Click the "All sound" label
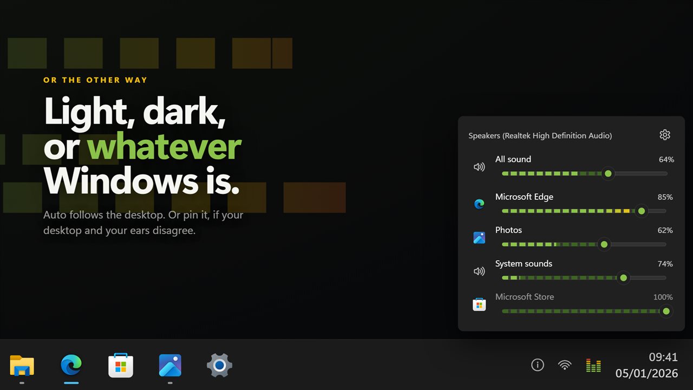The image size is (693, 390). [x=513, y=159]
